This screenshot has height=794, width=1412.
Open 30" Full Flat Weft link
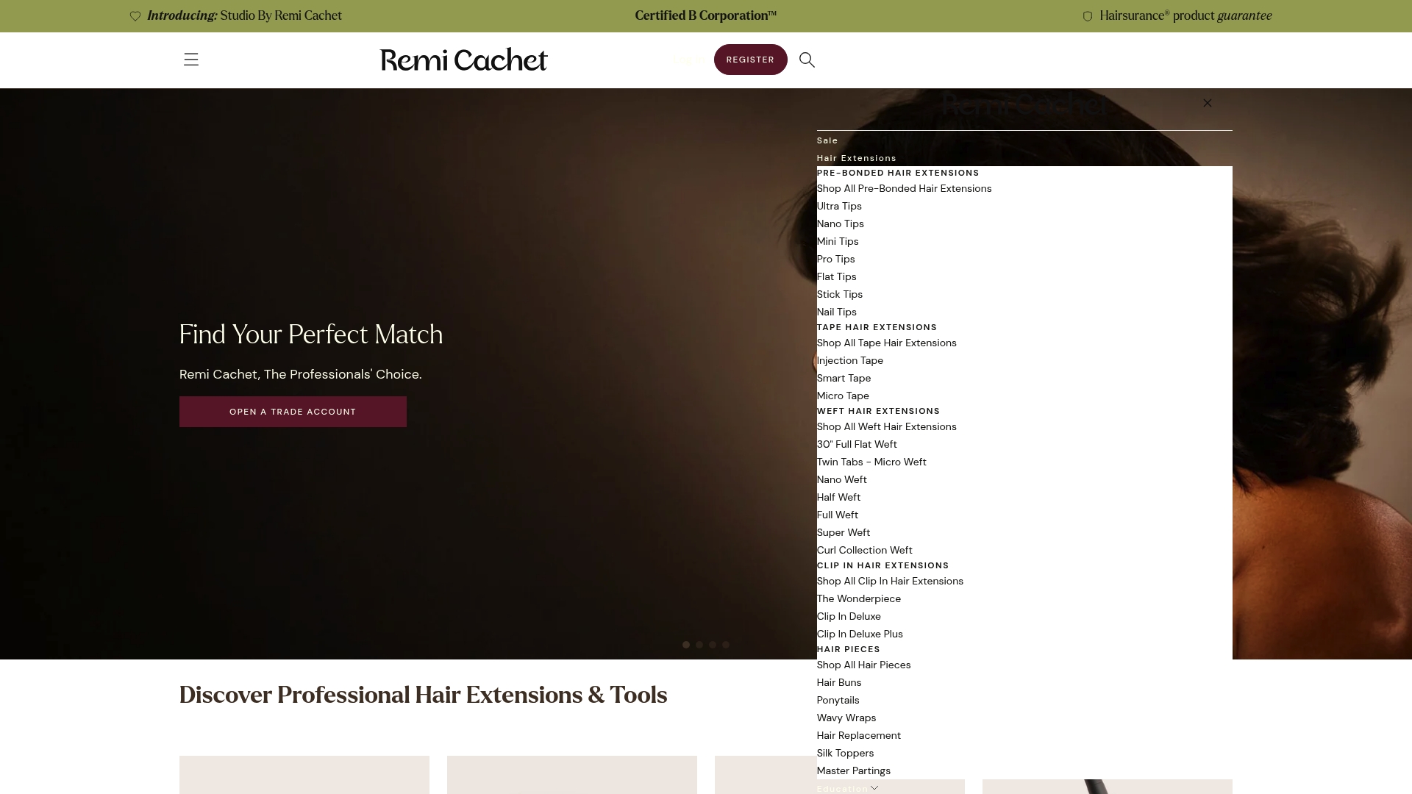click(857, 444)
